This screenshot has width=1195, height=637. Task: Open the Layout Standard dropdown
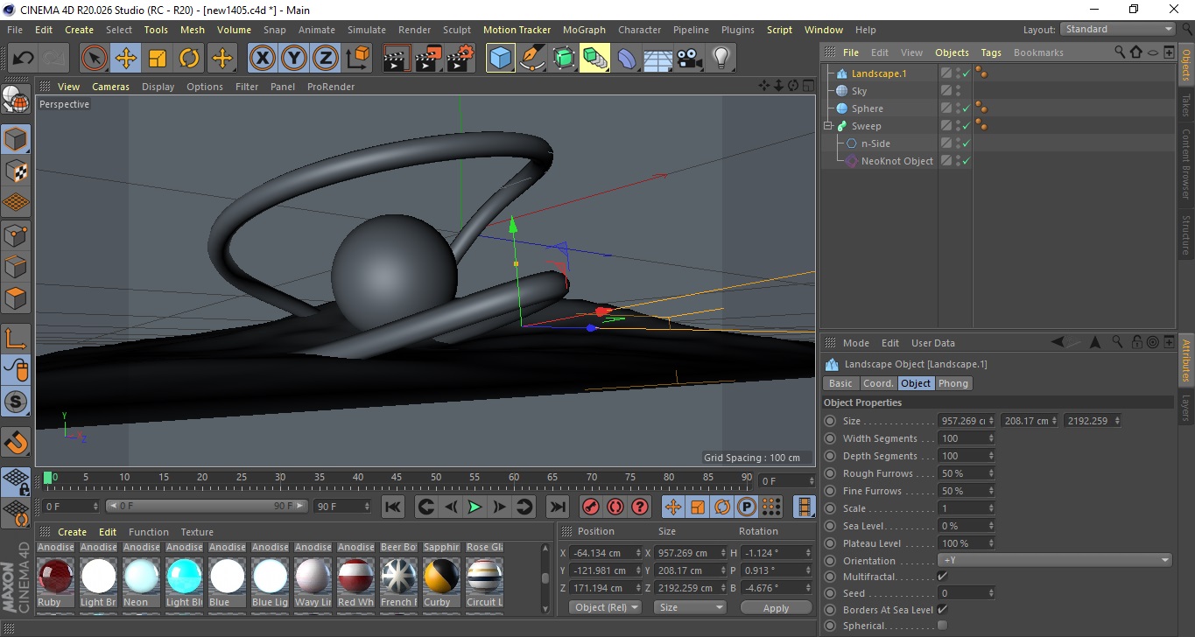pyautogui.click(x=1118, y=29)
